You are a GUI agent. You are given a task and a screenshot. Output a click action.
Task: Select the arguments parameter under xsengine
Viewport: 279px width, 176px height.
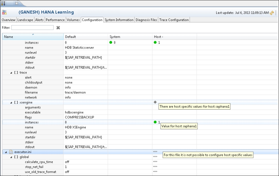tap(141, 107)
